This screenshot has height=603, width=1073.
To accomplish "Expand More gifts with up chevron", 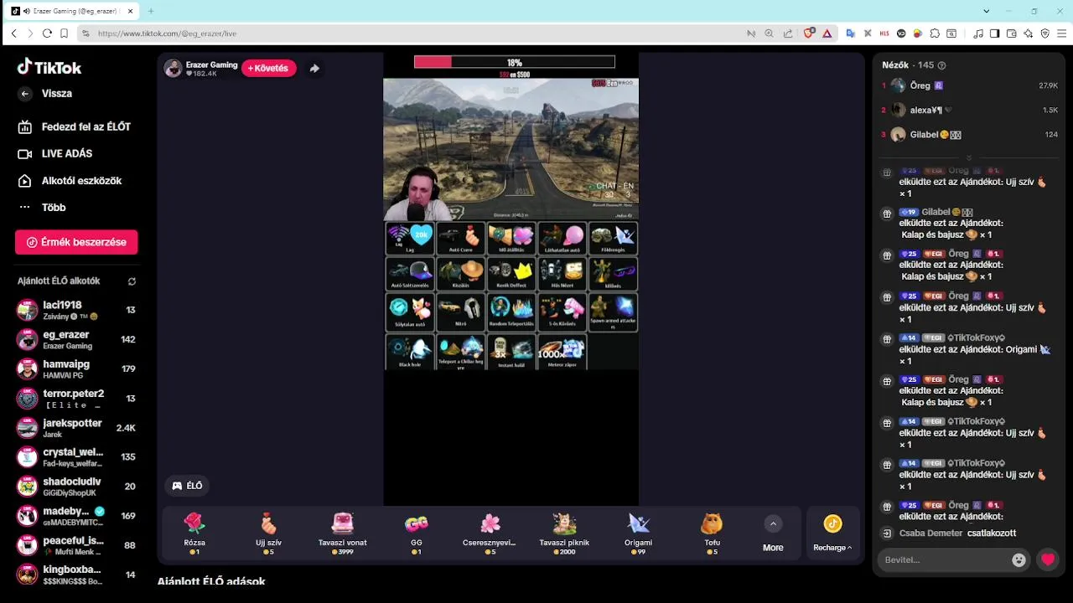I will click(773, 524).
